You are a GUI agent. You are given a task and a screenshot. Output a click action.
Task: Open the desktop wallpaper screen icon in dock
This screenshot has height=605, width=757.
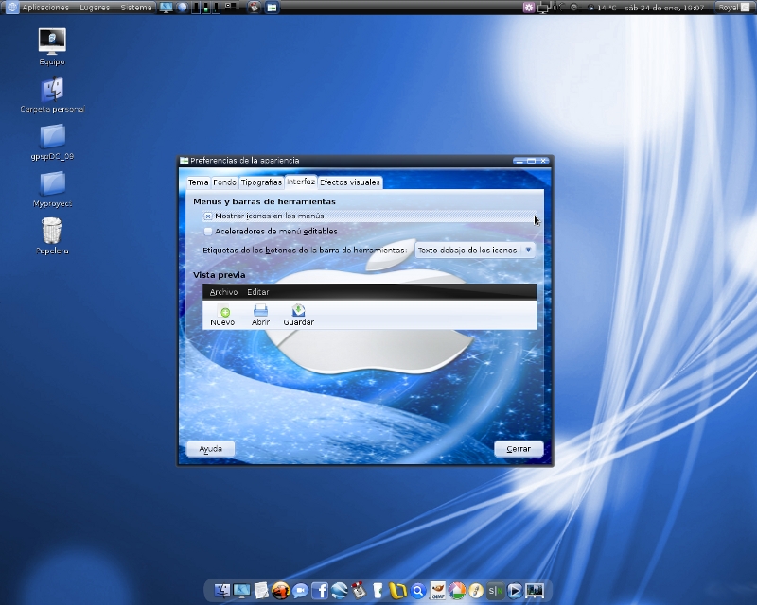[535, 591]
